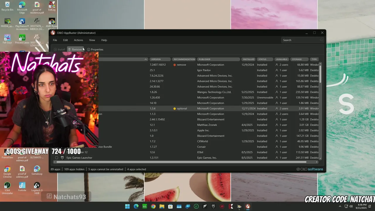Click the vertical scrollbar of the app list

click(x=320, y=74)
